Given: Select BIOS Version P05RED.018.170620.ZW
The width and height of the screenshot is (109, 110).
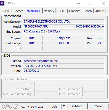Looking at the screenshot, I should tap(64, 66).
